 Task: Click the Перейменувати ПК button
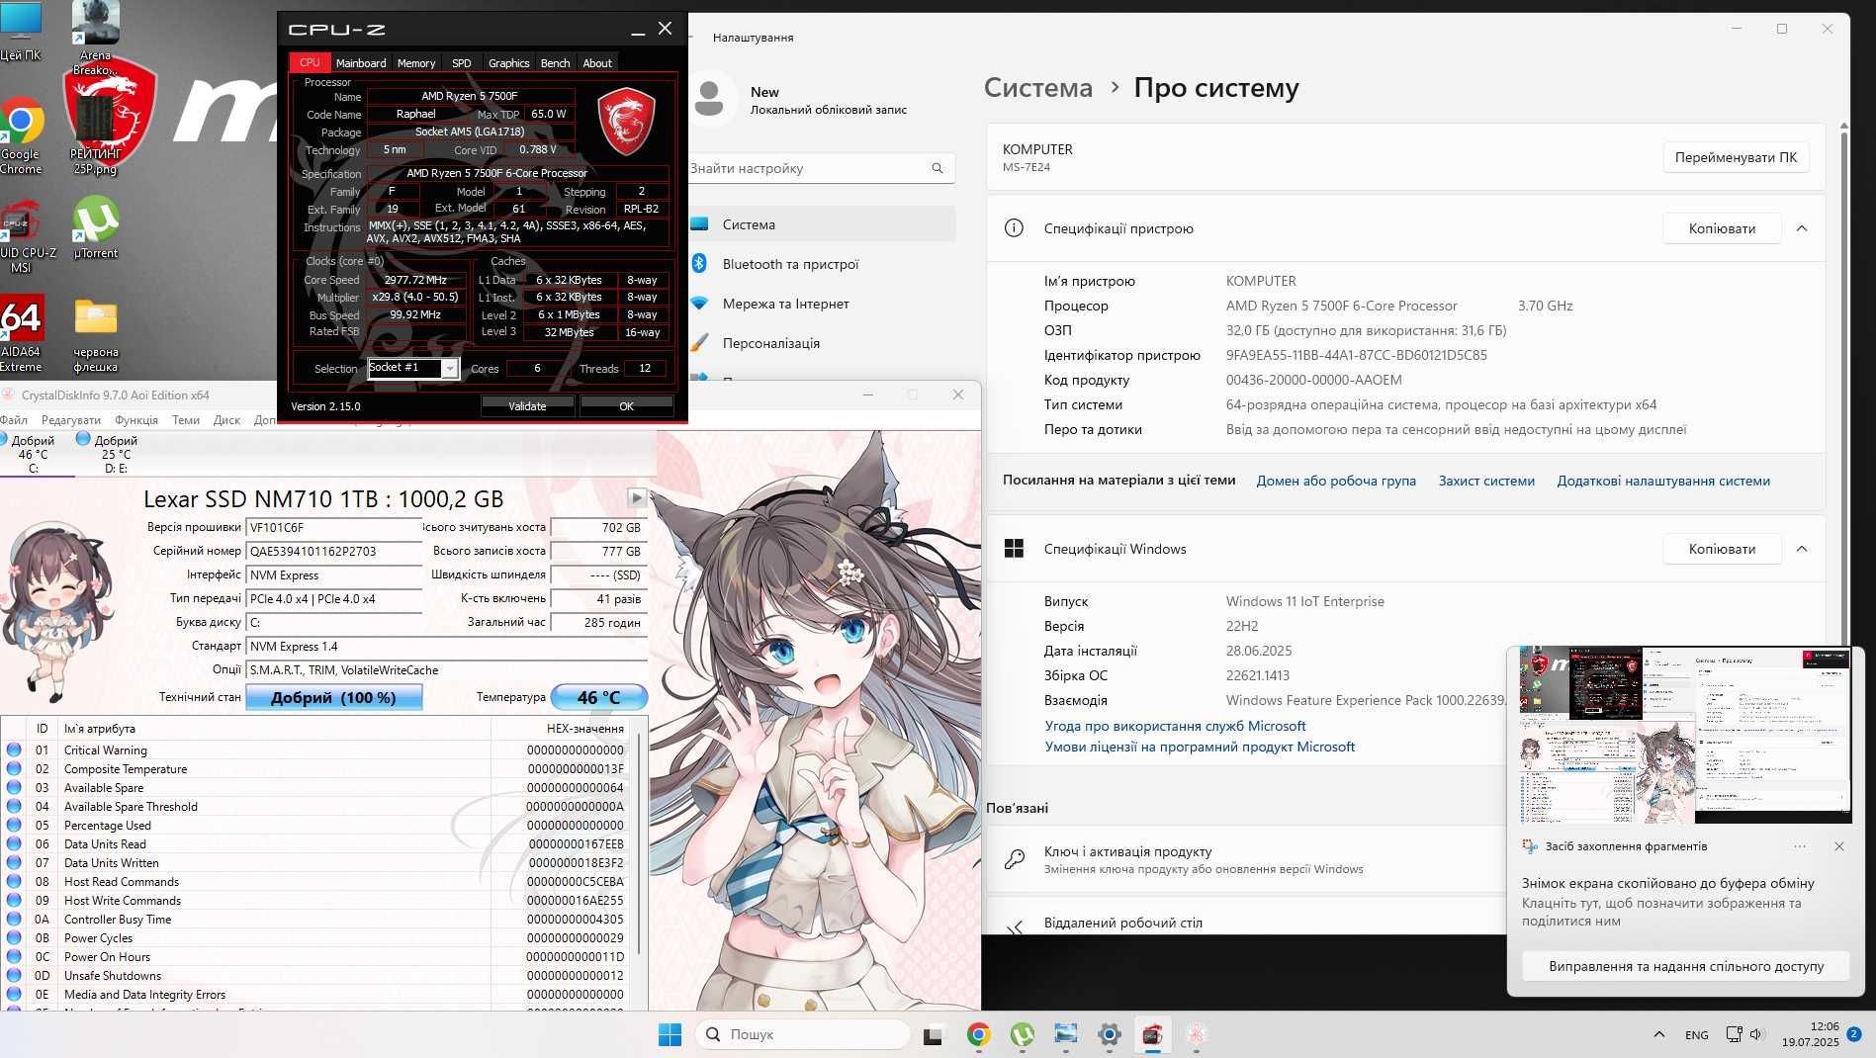pos(1736,157)
